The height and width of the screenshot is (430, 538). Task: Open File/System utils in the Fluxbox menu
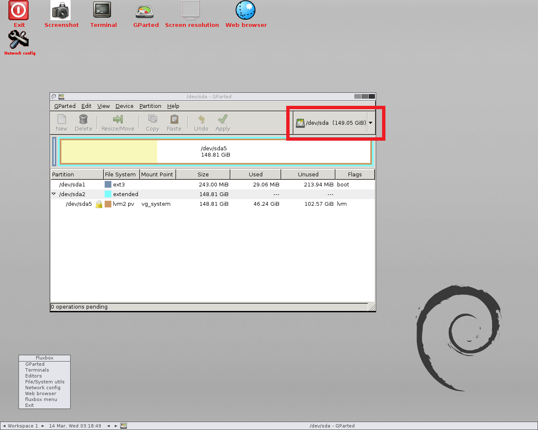coord(45,382)
